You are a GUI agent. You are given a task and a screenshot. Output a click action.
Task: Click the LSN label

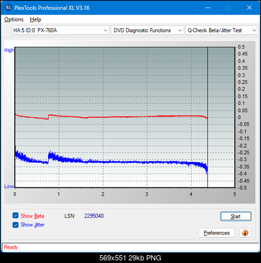(x=70, y=216)
